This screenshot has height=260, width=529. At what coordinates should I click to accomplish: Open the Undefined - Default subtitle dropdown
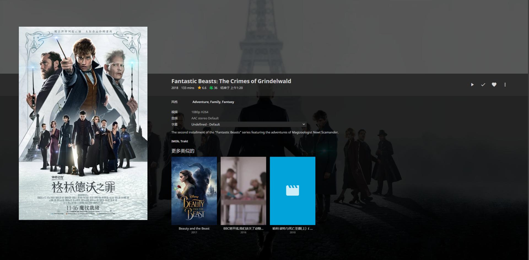(x=248, y=124)
